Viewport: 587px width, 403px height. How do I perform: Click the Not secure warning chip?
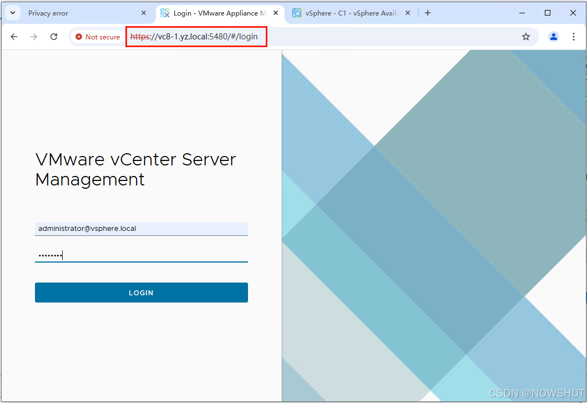coord(98,37)
